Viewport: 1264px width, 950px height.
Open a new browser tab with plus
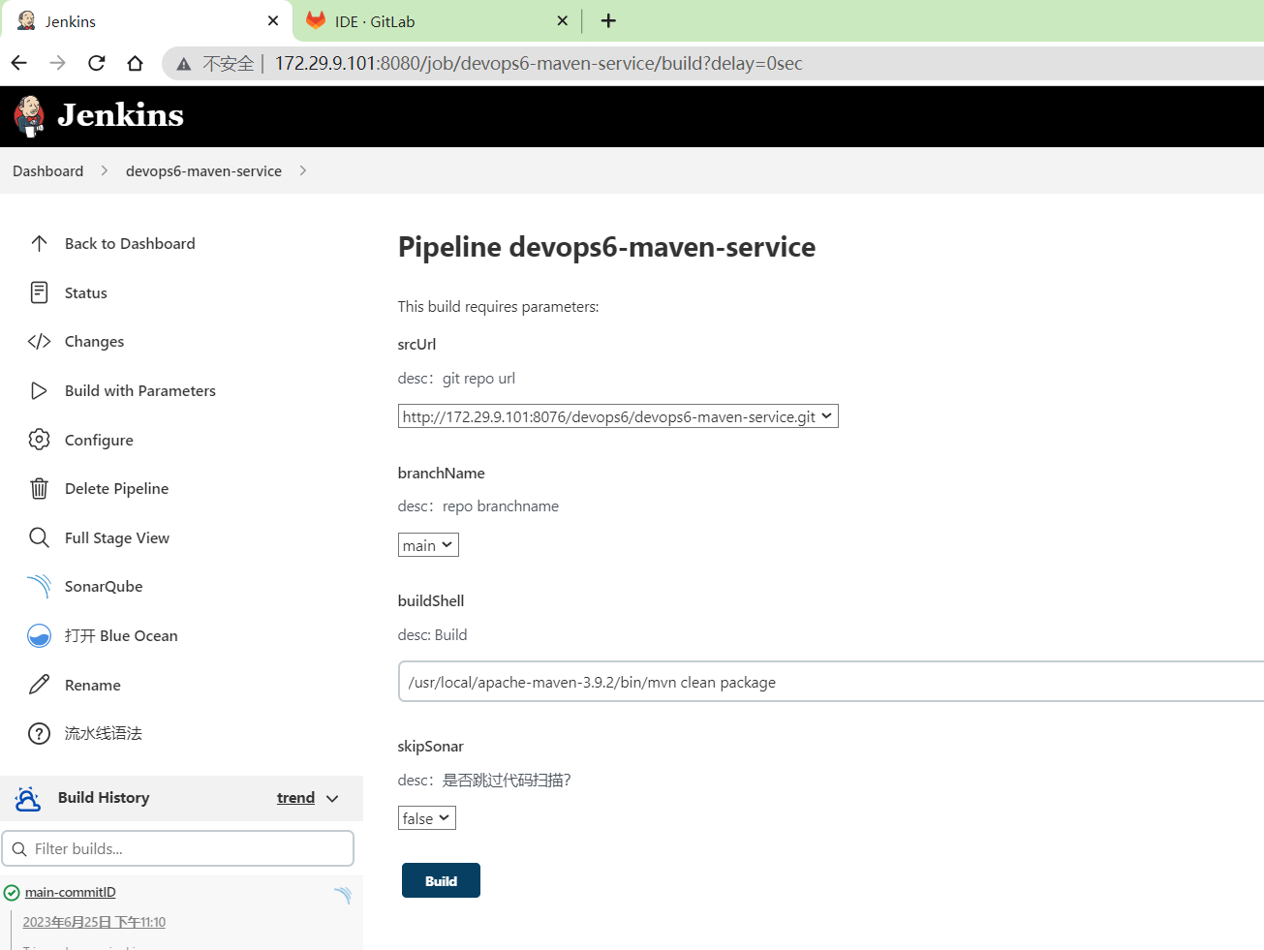[x=608, y=20]
